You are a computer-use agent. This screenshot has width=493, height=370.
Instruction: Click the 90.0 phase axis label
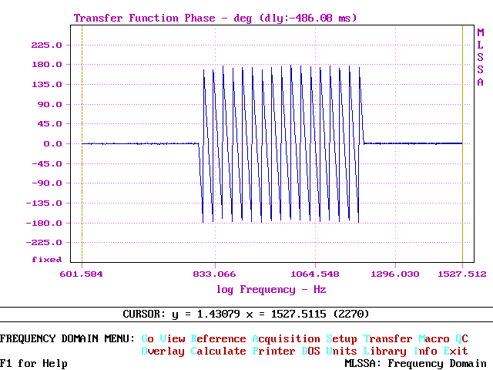point(49,105)
